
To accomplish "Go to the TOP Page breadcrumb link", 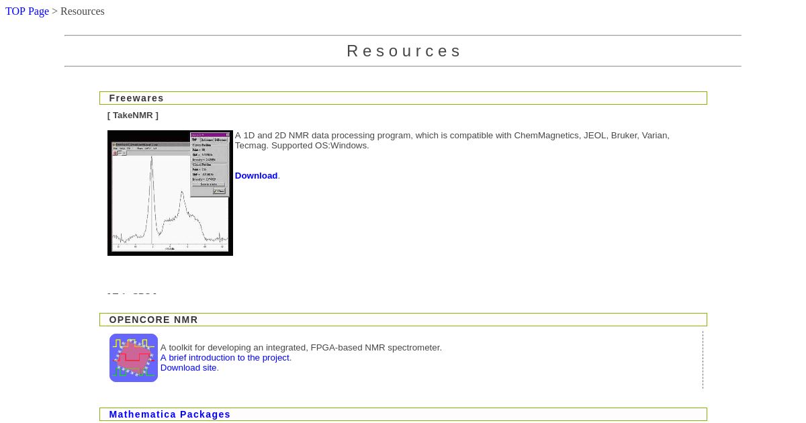I will click(x=27, y=11).
